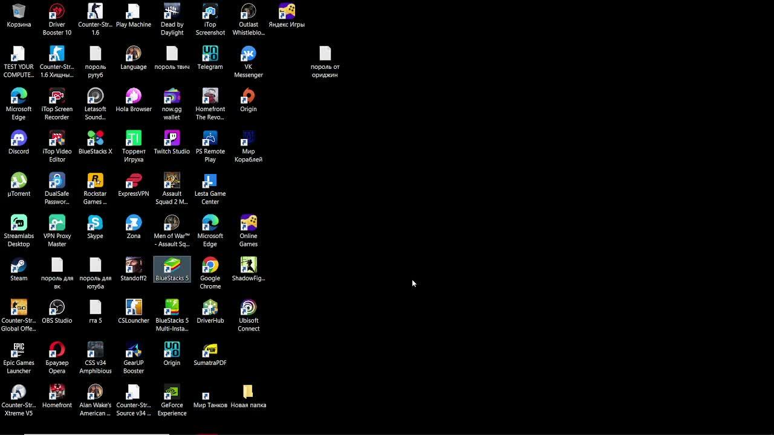
Task: Click the Driver Booster 10 shortcut
Action: pyautogui.click(x=57, y=19)
